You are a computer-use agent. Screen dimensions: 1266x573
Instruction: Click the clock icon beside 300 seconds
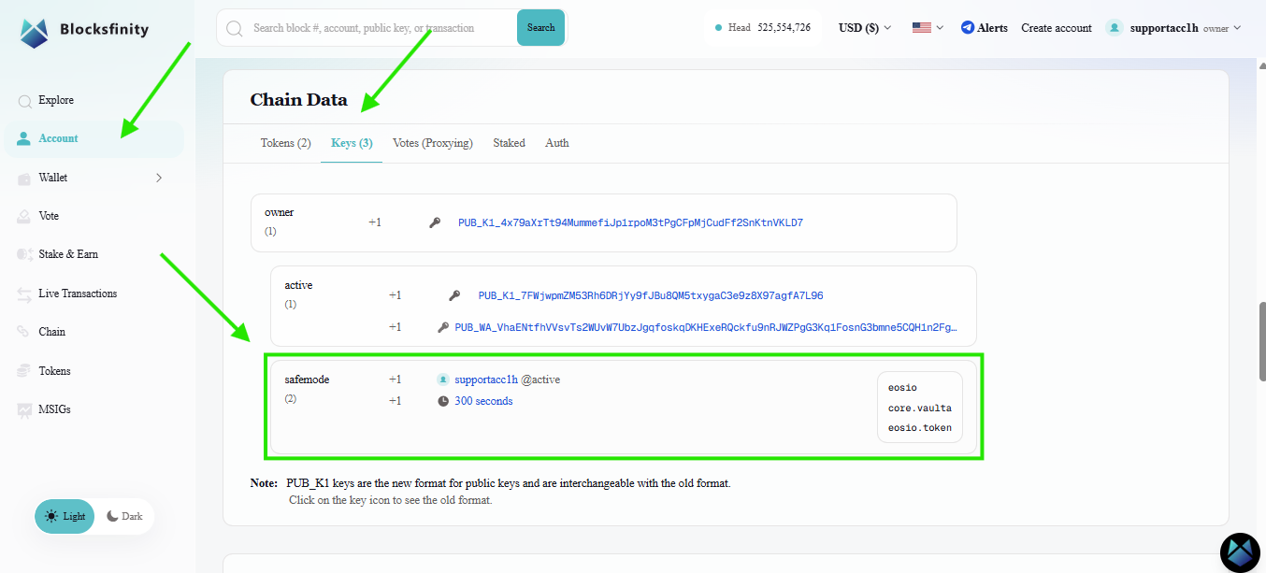tap(443, 401)
